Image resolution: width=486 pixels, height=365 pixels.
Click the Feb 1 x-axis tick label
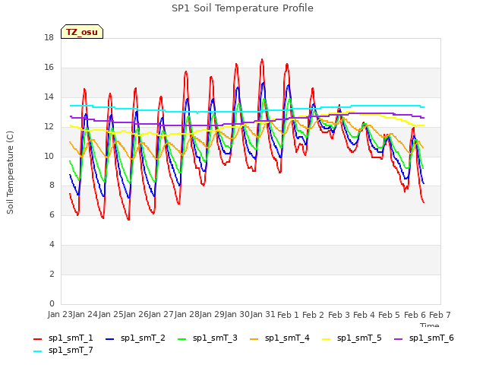pyautogui.click(x=288, y=315)
